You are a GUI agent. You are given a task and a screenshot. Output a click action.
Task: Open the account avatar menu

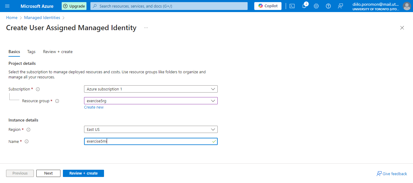tap(407, 6)
